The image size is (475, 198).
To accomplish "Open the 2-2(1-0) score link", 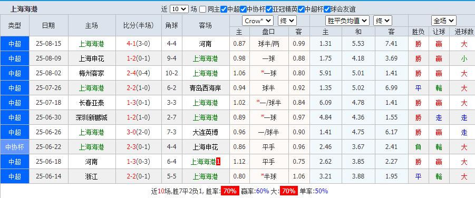I will [x=139, y=88].
